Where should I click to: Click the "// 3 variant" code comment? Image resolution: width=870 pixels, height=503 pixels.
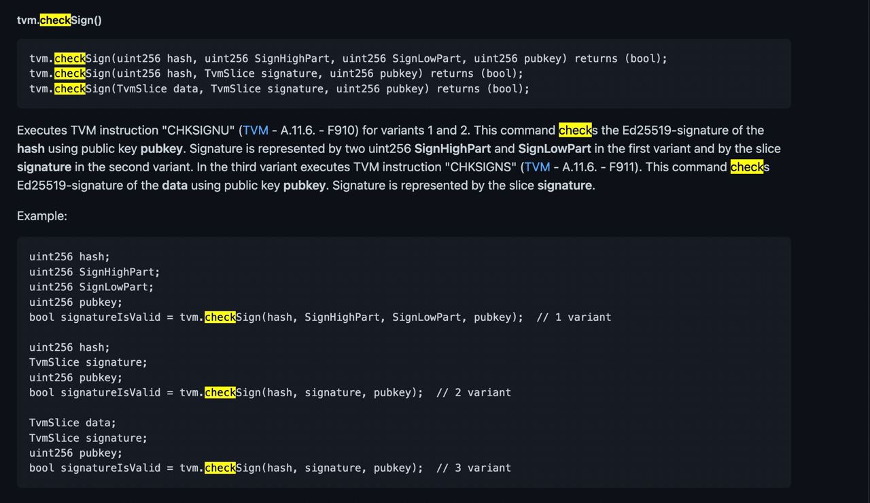(x=473, y=468)
